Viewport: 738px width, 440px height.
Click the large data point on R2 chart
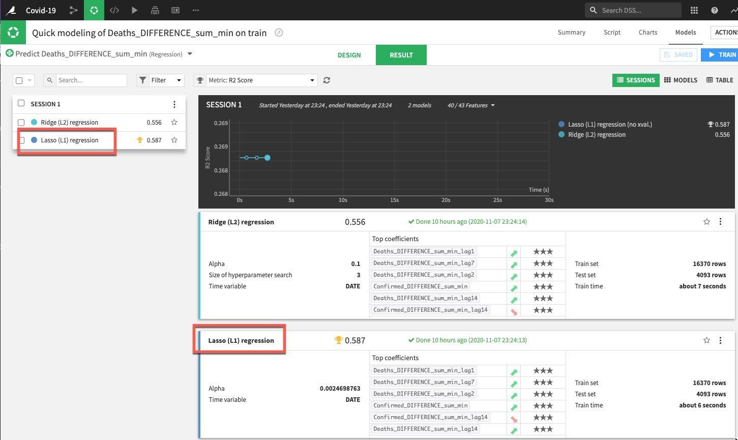pyautogui.click(x=267, y=158)
